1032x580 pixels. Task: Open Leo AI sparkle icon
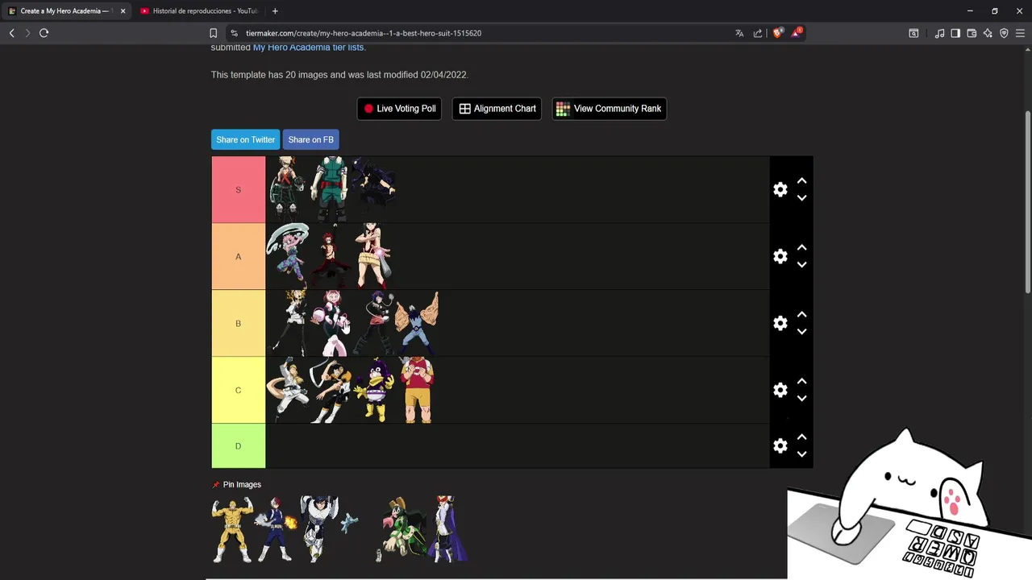coord(988,33)
